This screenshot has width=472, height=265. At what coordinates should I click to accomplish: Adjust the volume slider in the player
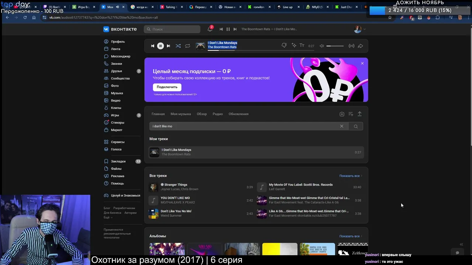click(335, 46)
